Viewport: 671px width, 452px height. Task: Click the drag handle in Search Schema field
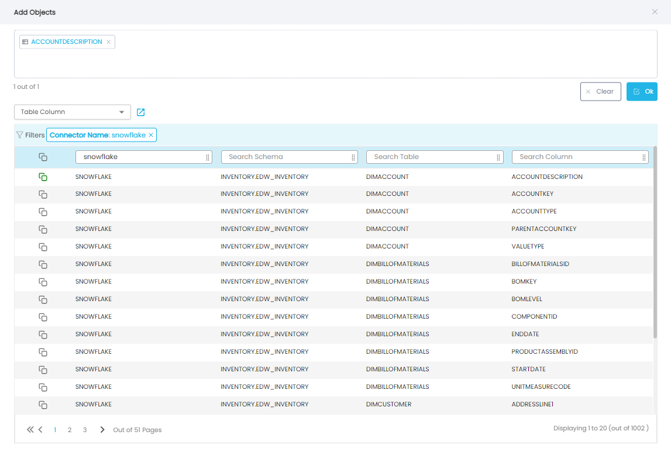(x=353, y=157)
